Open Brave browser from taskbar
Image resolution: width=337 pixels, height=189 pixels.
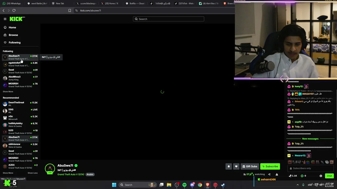pos(207,185)
